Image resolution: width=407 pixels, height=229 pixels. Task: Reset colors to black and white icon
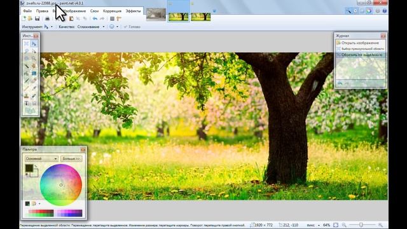pos(27,176)
